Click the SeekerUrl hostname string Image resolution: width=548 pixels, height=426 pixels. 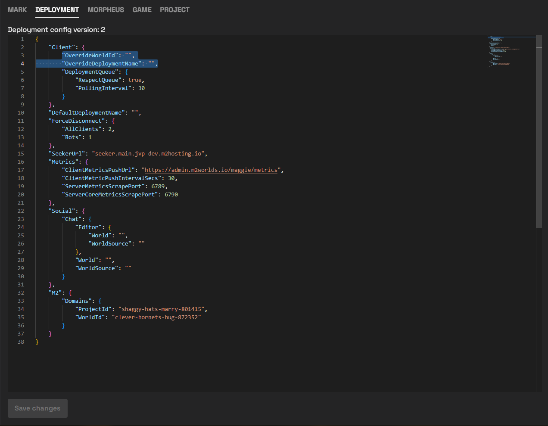pos(149,154)
